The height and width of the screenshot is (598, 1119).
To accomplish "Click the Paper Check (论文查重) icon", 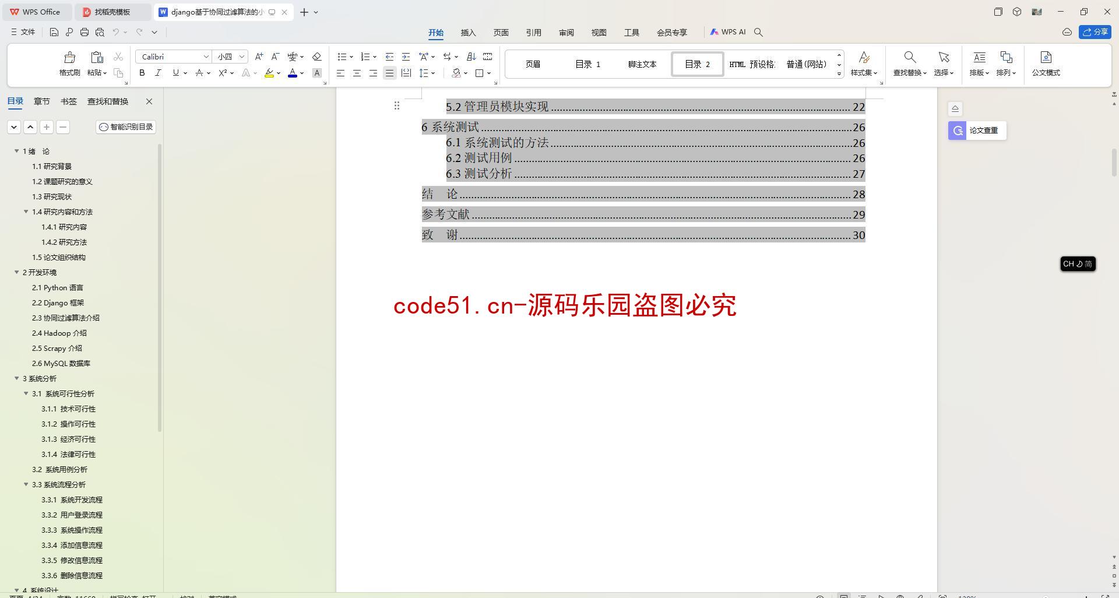I will [957, 131].
